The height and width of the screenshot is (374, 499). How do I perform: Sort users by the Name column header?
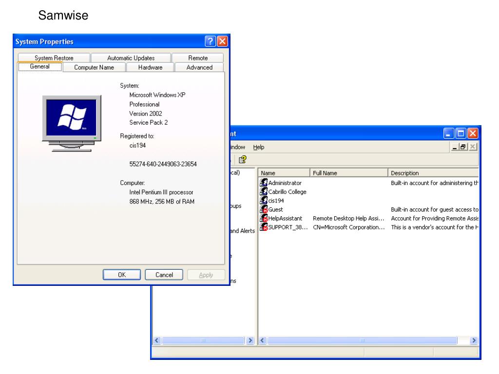pos(284,173)
